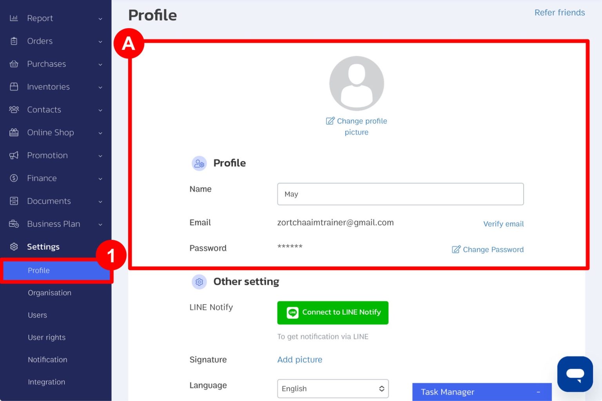Expand the Orders submenu chevron
602x401 pixels.
tap(100, 41)
